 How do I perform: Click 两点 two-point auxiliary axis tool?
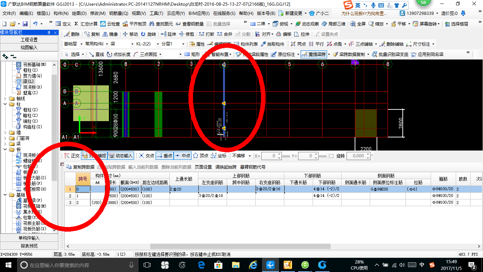click(298, 44)
